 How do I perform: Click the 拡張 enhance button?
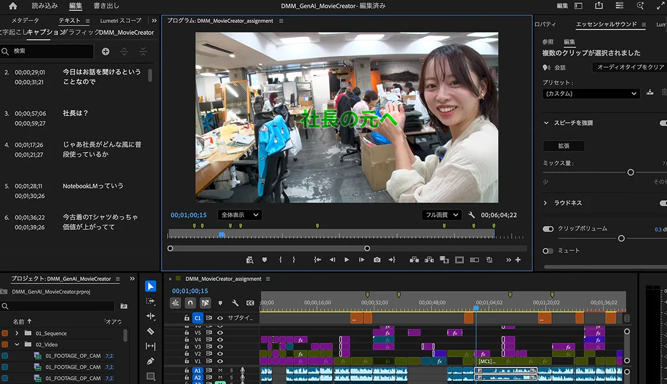(x=564, y=146)
